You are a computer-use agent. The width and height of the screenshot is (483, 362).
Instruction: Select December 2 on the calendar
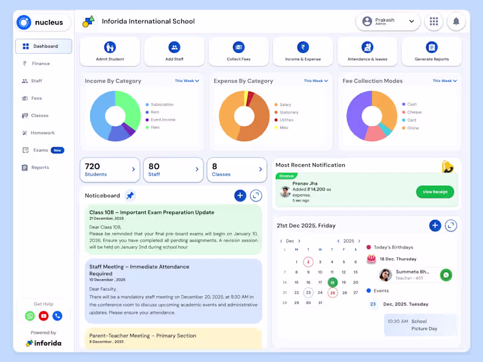(x=308, y=262)
